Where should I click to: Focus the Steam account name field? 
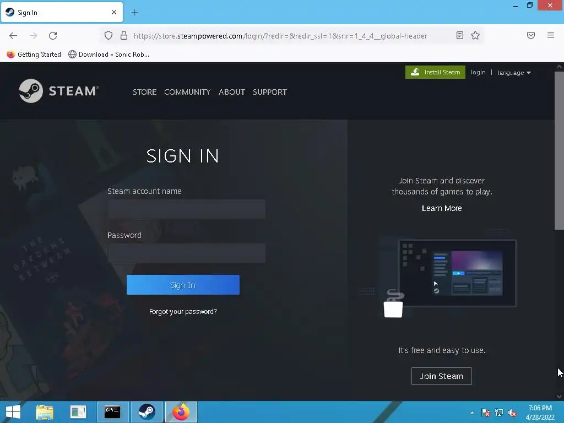[186, 209]
